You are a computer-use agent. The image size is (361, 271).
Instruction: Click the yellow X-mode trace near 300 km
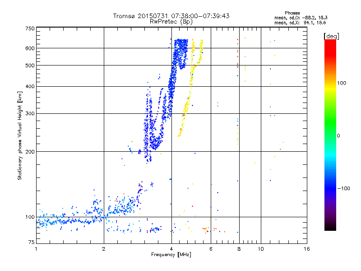tap(185, 111)
